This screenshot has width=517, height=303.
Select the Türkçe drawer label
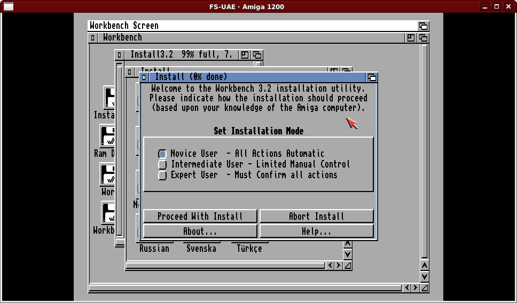[x=249, y=249]
